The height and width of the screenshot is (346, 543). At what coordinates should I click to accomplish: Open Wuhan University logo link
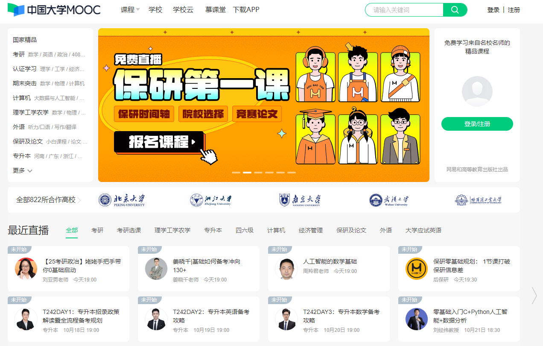click(389, 200)
